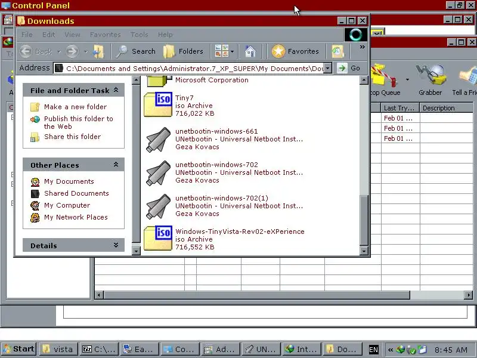Open the address bar dropdown
The image size is (477, 358).
327,68
